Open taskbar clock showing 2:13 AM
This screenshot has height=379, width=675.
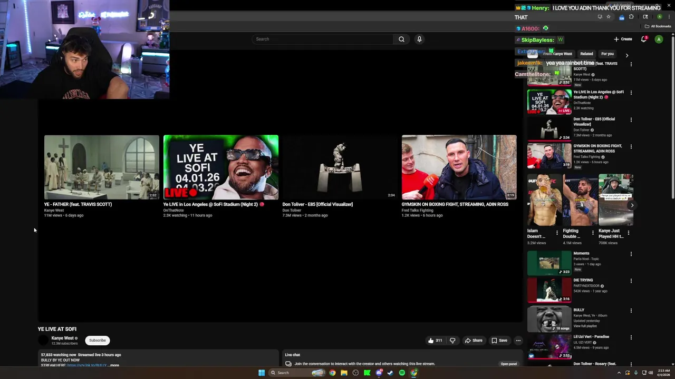click(663, 373)
